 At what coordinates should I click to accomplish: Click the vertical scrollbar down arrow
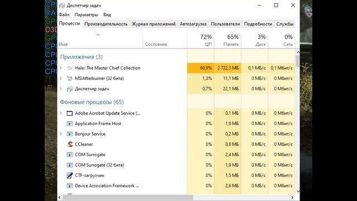click(298, 191)
